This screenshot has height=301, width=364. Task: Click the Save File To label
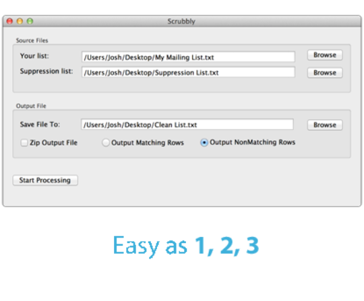[40, 125]
